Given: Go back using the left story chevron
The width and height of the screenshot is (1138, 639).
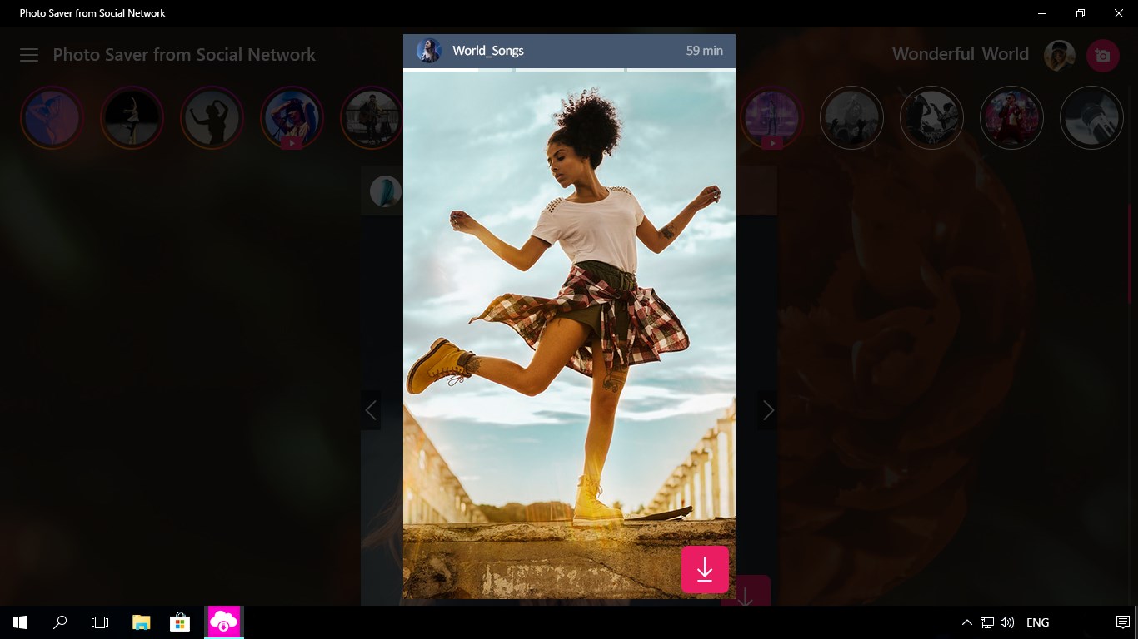Looking at the screenshot, I should tap(371, 410).
